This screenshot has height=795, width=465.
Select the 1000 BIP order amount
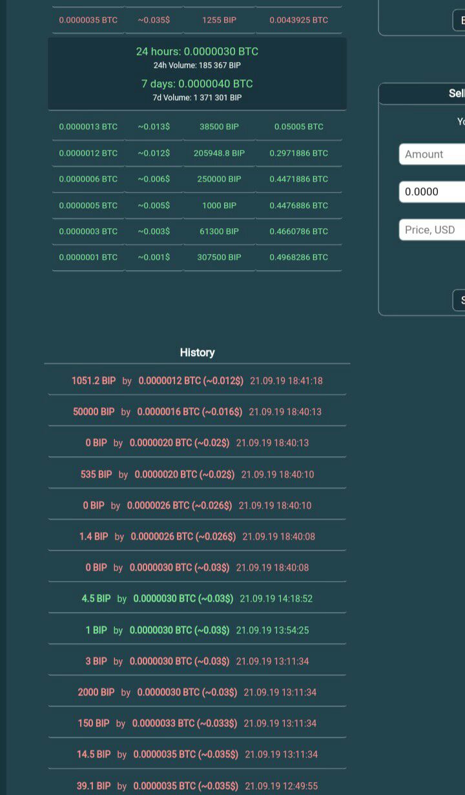pos(220,206)
